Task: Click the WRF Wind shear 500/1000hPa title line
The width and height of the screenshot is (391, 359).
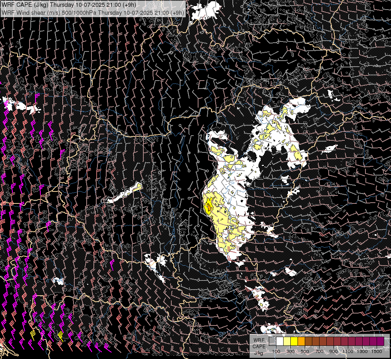Action: point(93,13)
